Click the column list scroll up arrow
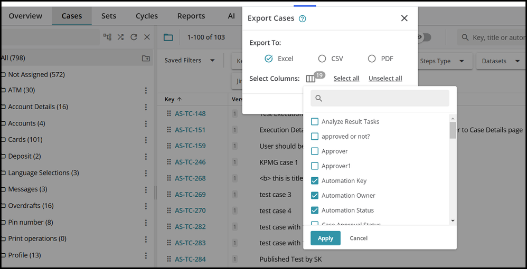Viewport: 527px width, 269px height. point(453,119)
